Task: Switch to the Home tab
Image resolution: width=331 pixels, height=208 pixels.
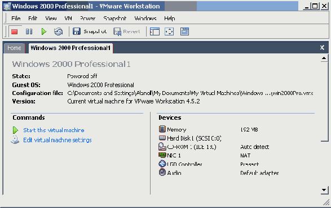Action: pos(14,48)
